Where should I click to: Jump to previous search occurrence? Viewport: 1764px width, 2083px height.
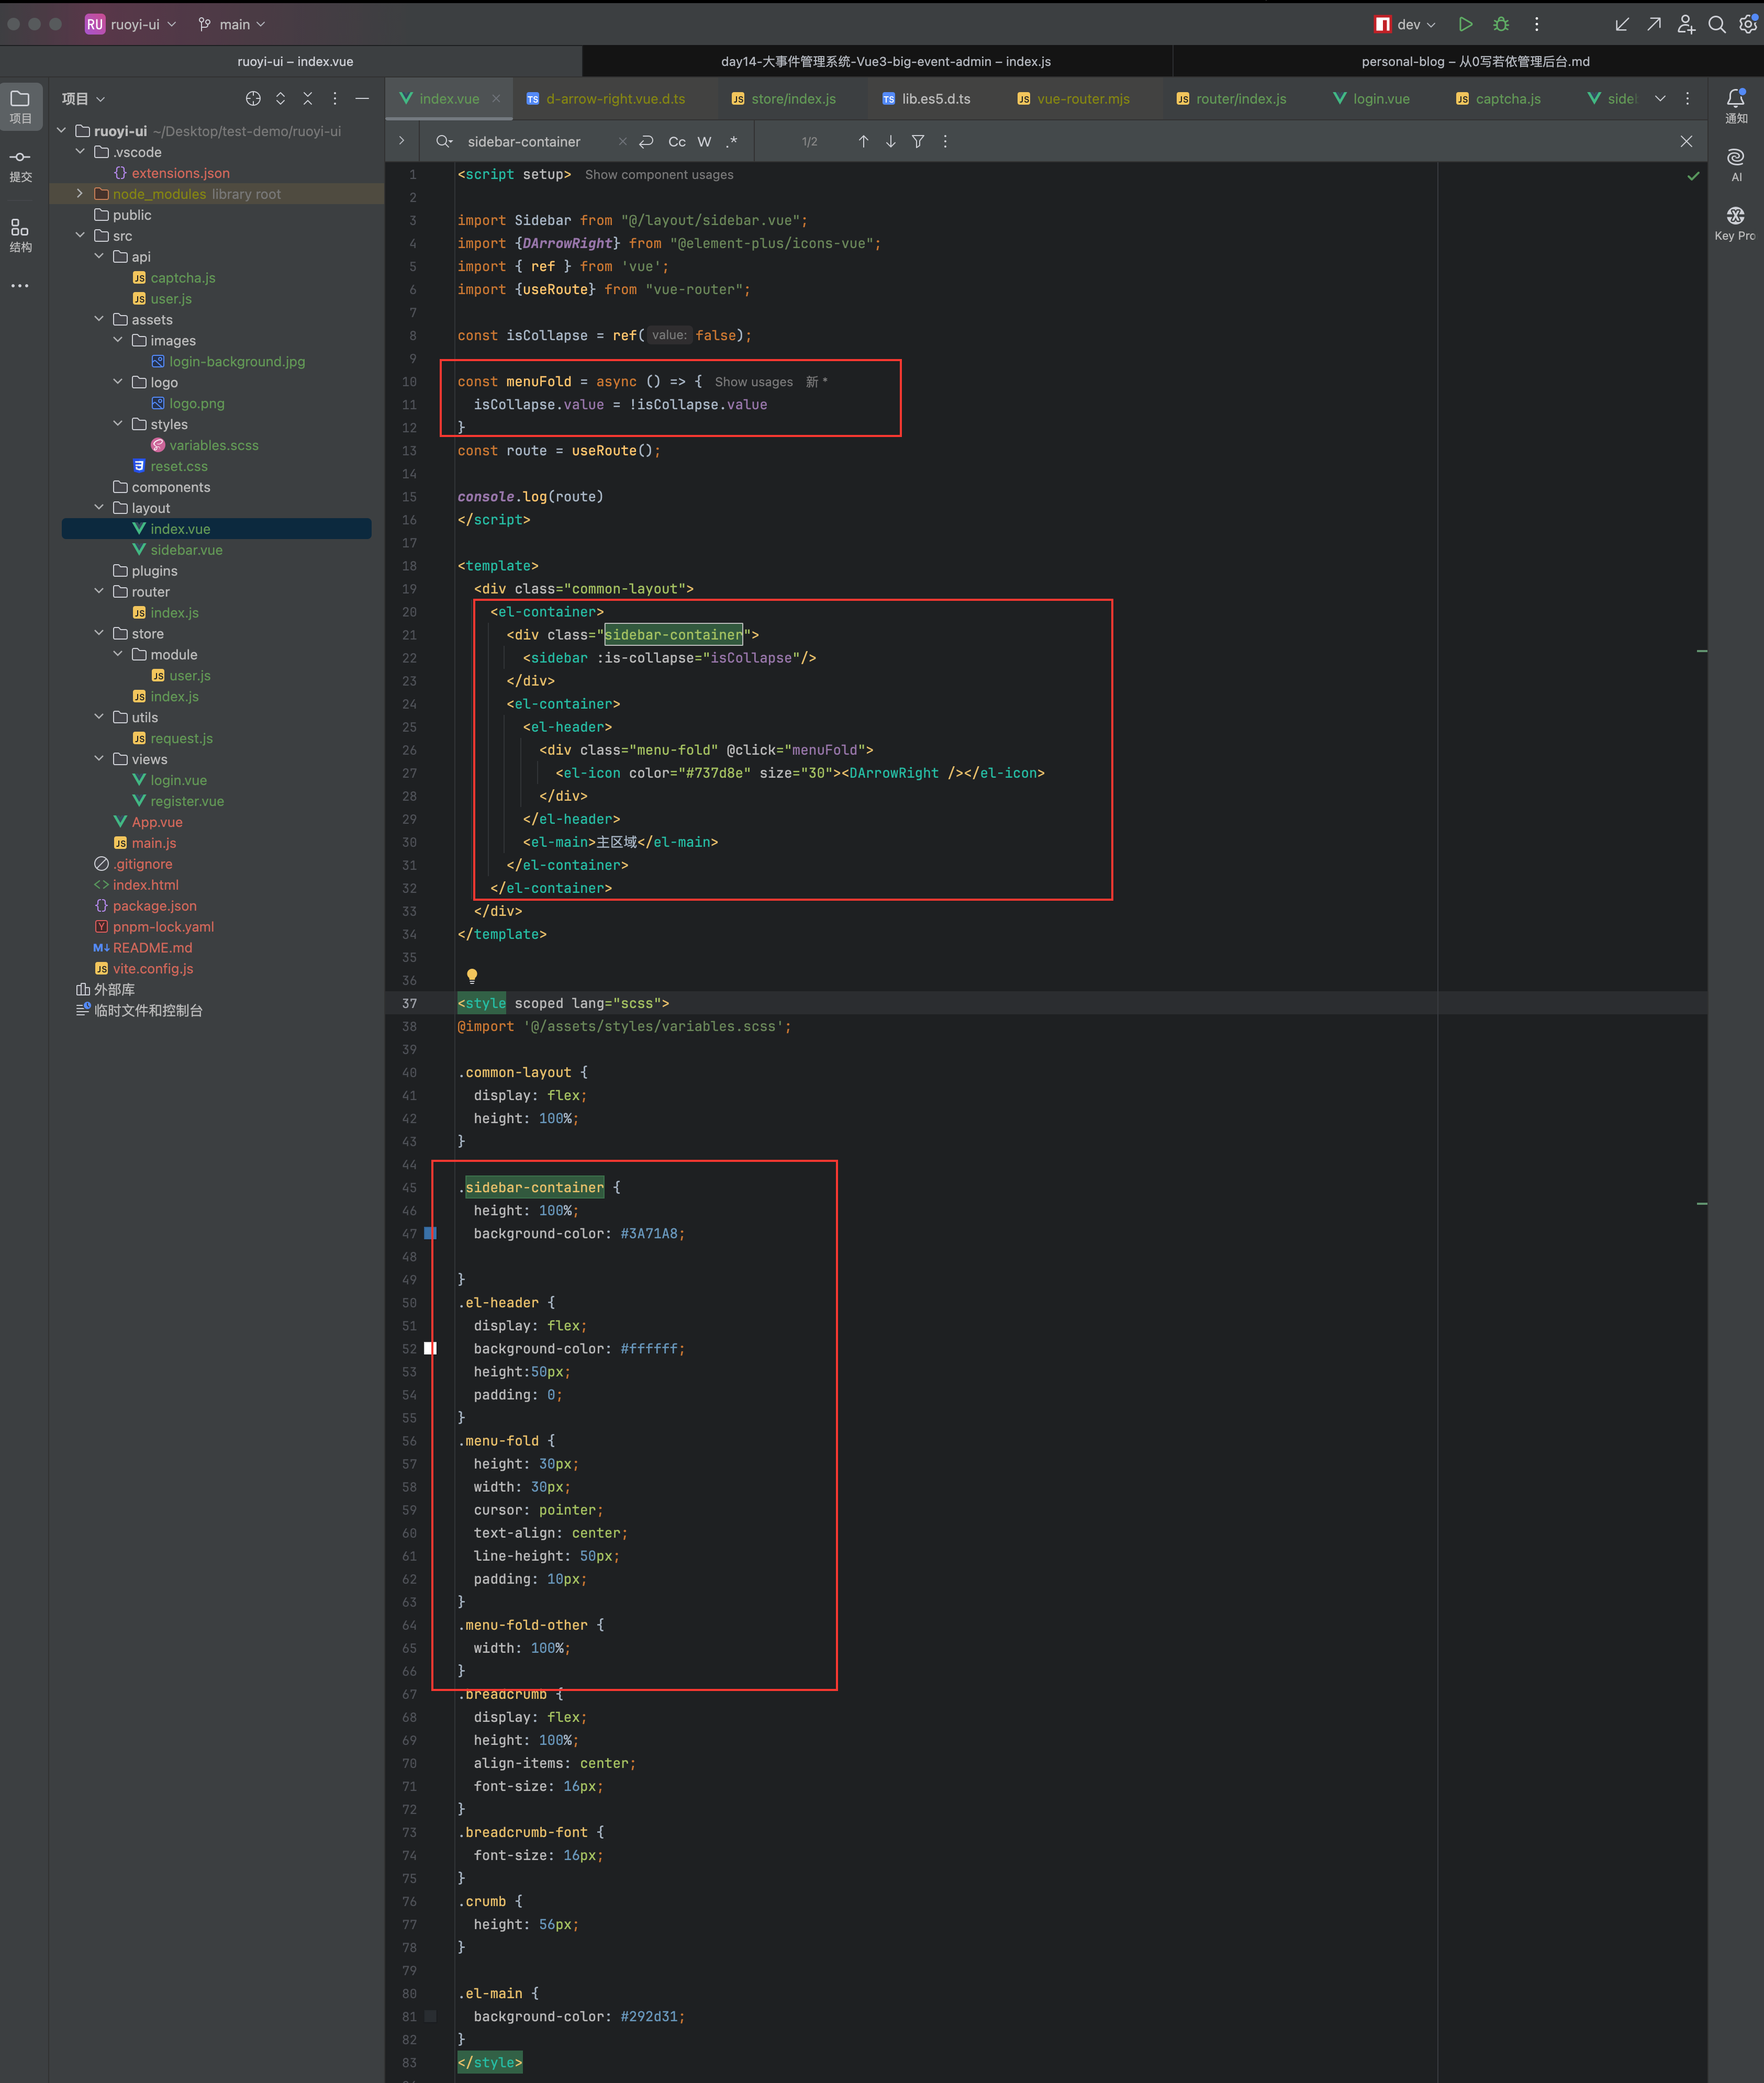click(863, 141)
